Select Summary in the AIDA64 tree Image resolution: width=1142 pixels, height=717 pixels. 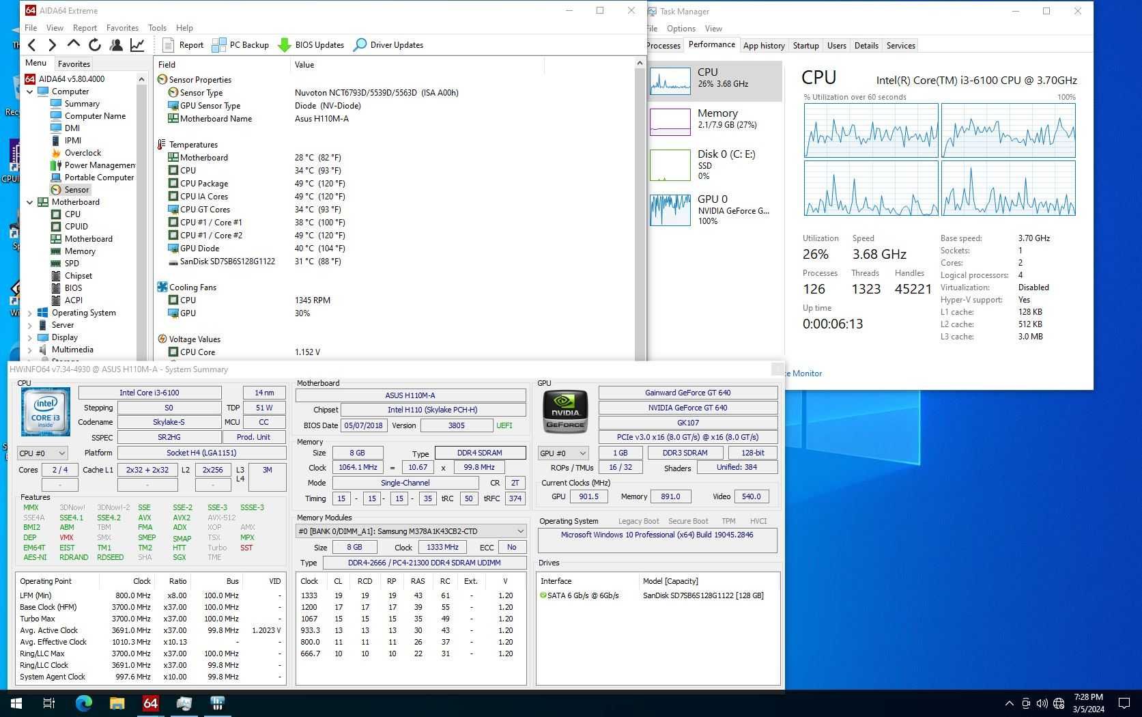[x=82, y=104]
